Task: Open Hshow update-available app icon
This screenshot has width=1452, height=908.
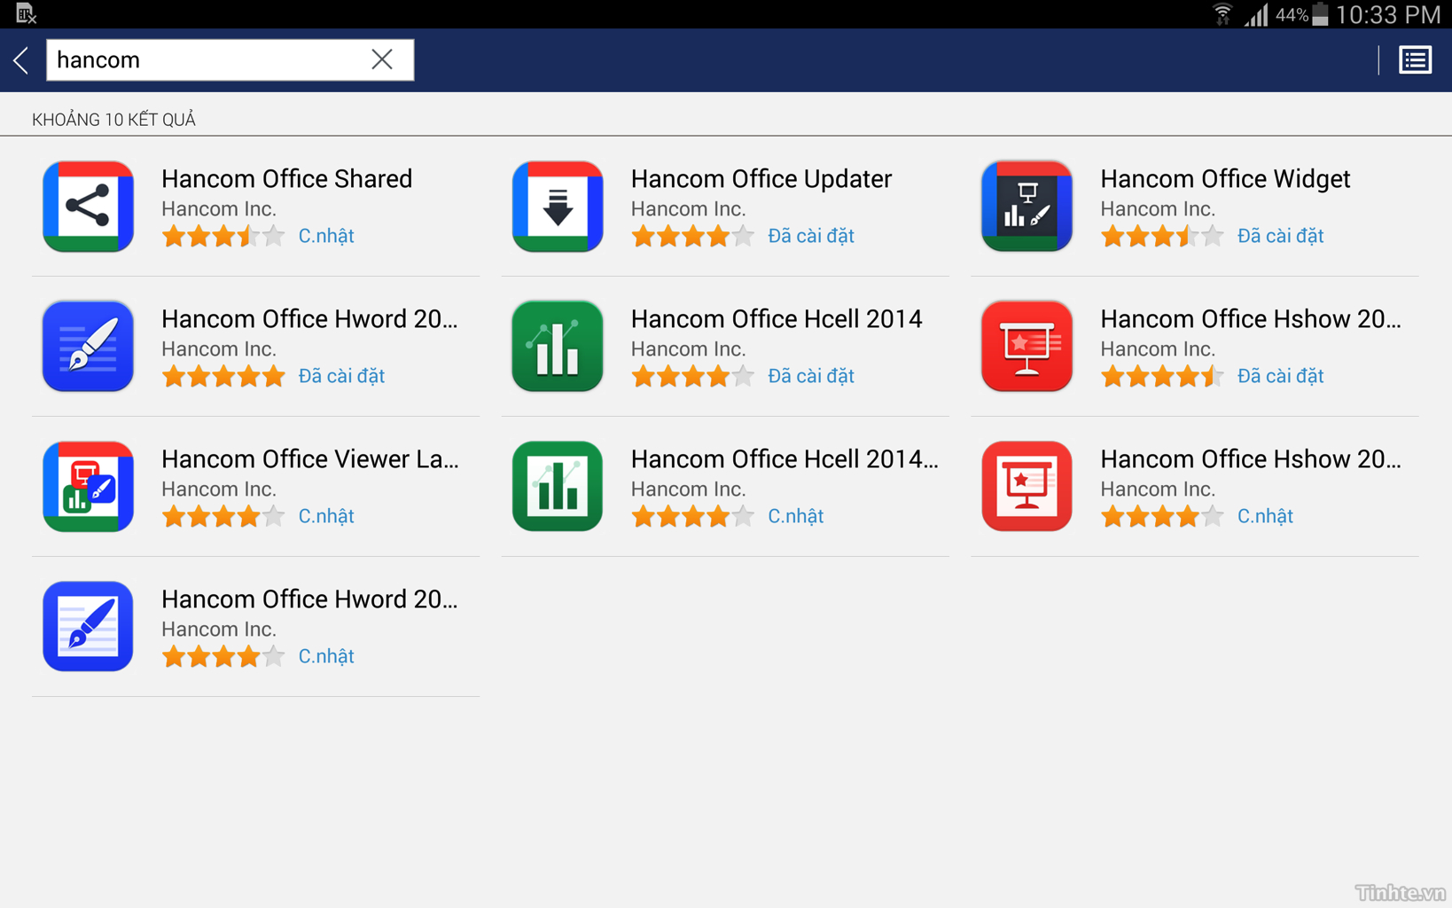Action: (x=1027, y=486)
